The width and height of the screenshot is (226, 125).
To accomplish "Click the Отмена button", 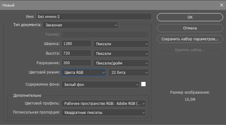I will 190,28.
